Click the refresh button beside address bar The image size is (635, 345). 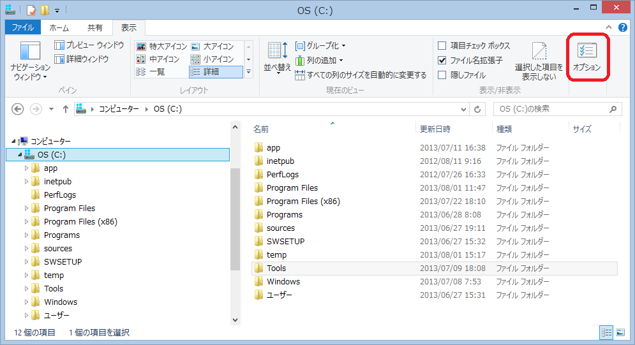coord(477,109)
